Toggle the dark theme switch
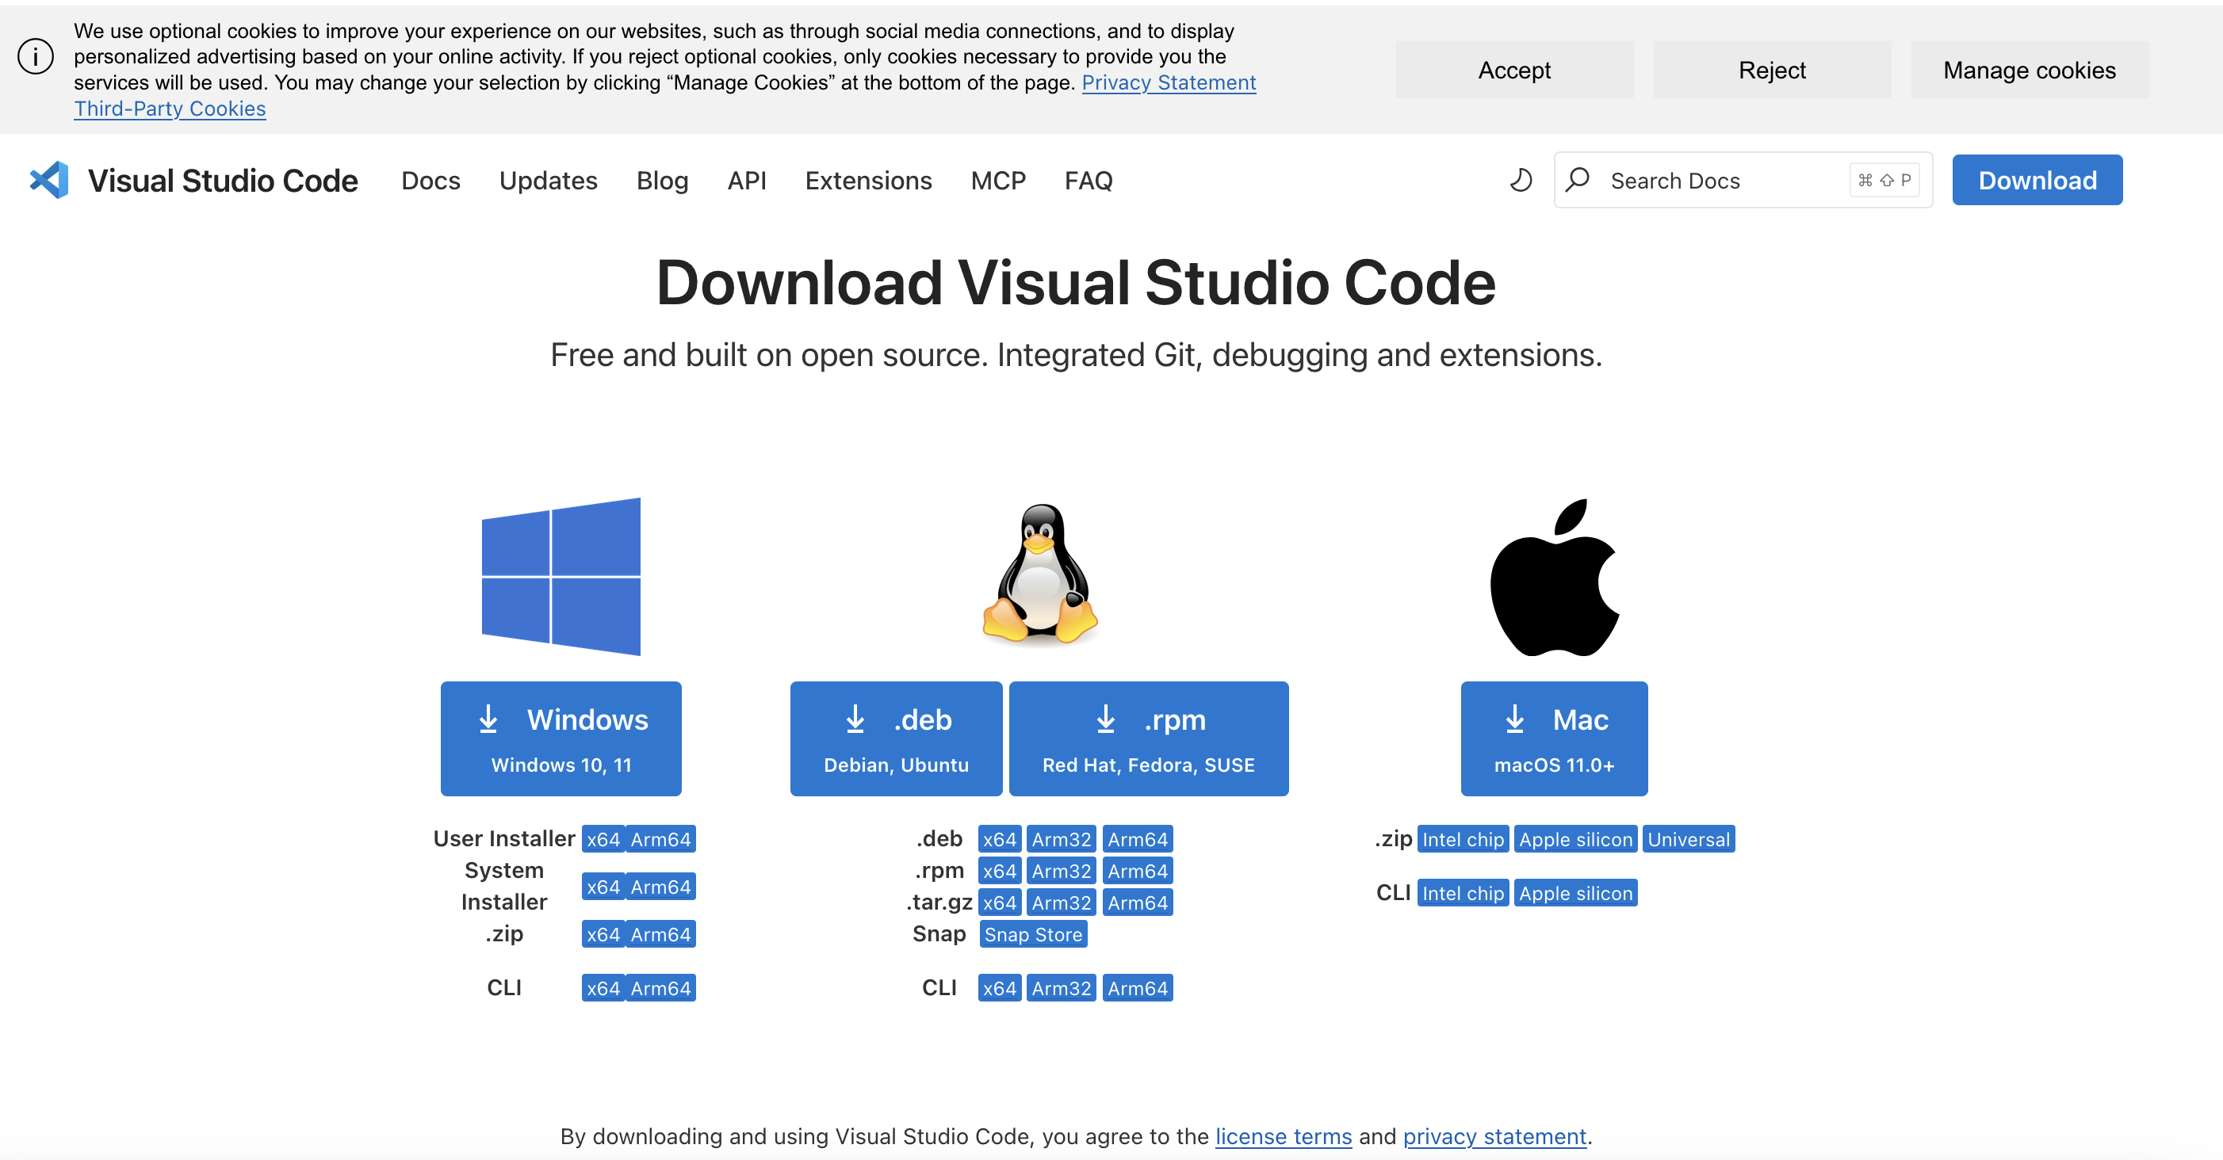The image size is (2223, 1160). (x=1521, y=180)
